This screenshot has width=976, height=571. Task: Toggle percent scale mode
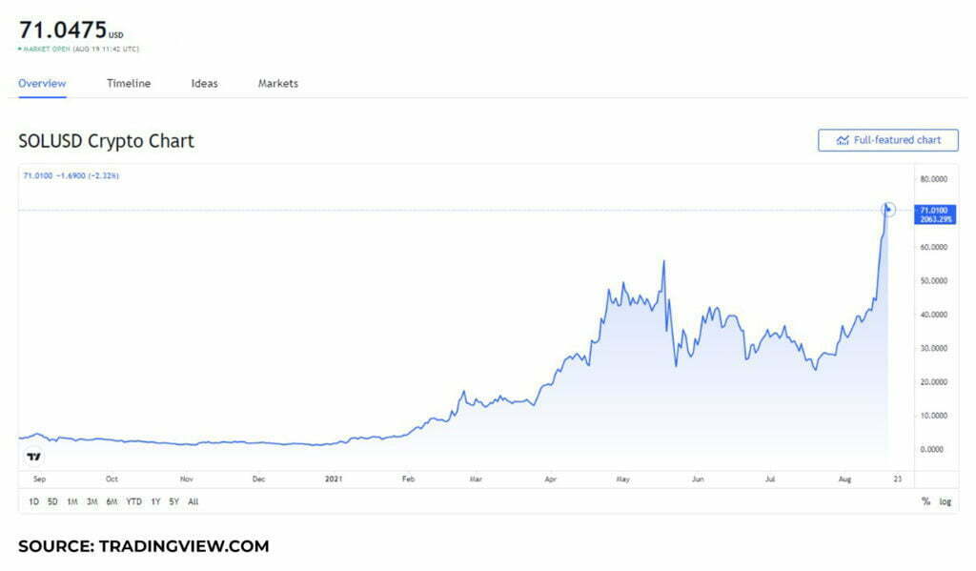click(925, 501)
